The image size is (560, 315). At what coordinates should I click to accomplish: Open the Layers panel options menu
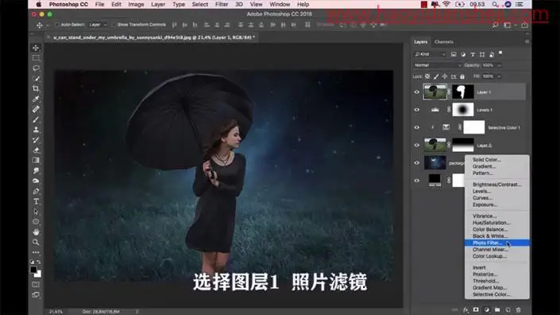point(527,42)
